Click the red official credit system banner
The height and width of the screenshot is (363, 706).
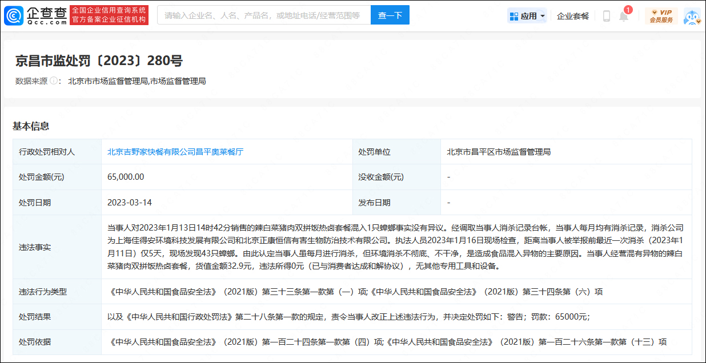point(109,15)
